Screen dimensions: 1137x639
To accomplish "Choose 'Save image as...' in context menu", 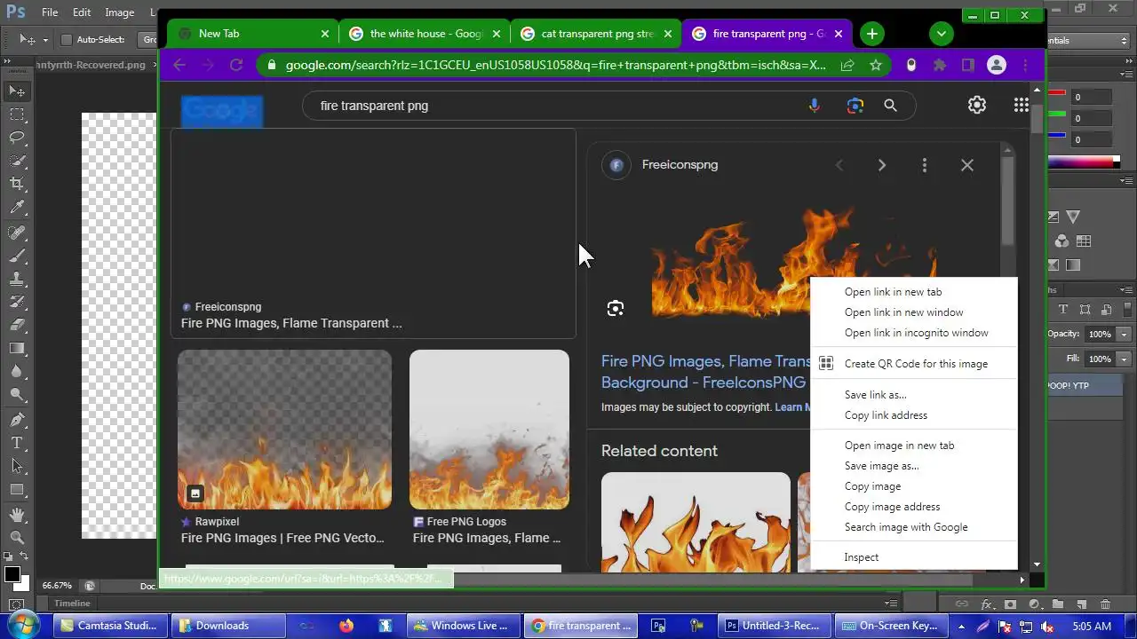I will click(914, 466).
